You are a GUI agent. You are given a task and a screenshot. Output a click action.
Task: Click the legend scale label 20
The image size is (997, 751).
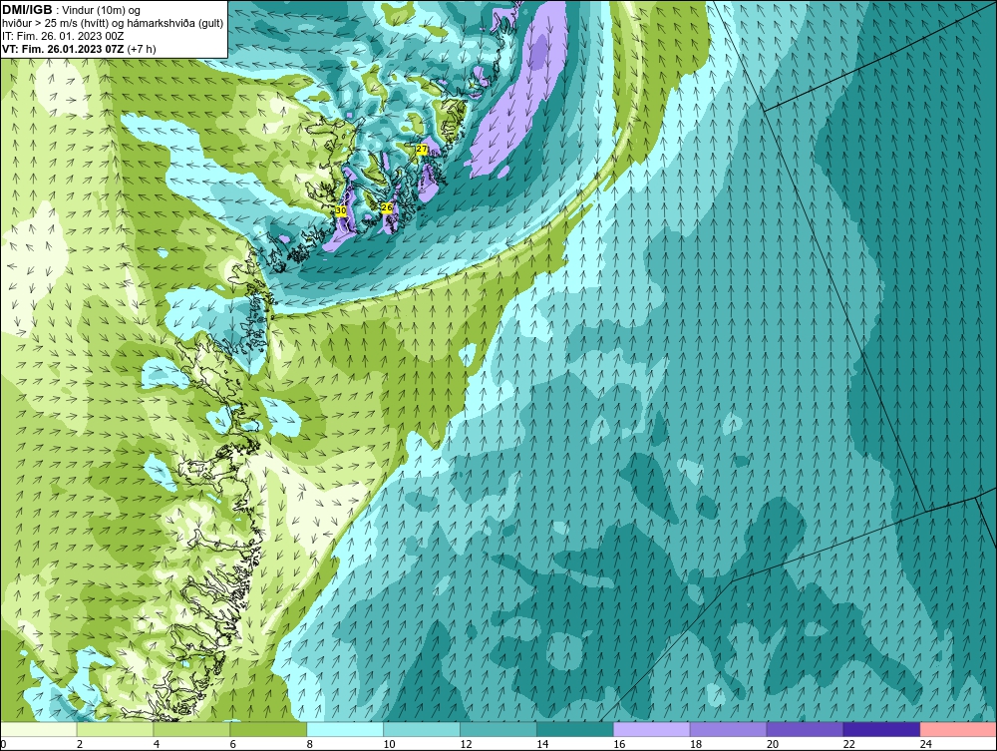[x=772, y=744]
